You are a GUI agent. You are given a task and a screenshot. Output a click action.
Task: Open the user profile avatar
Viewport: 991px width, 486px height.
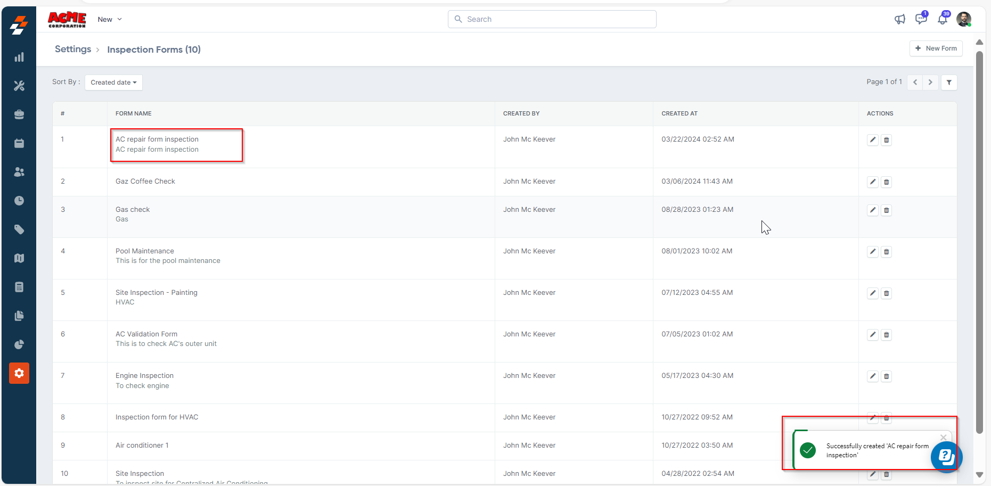(x=963, y=20)
